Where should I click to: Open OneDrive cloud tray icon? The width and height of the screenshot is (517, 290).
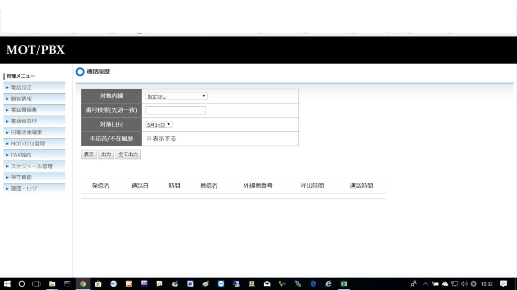click(445, 284)
